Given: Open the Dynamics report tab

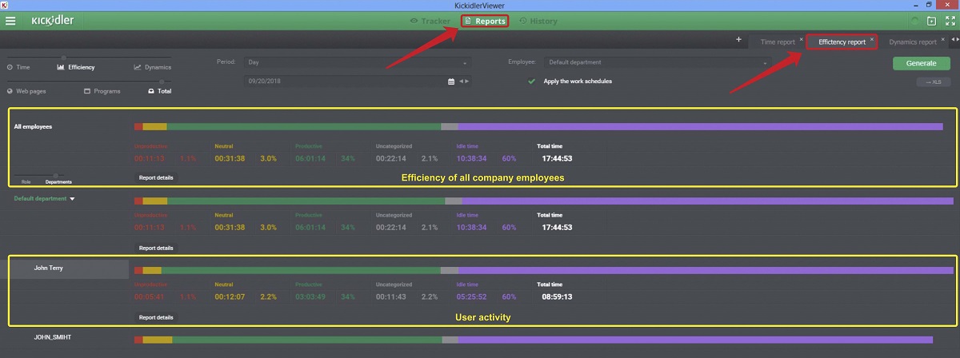Looking at the screenshot, I should [912, 42].
